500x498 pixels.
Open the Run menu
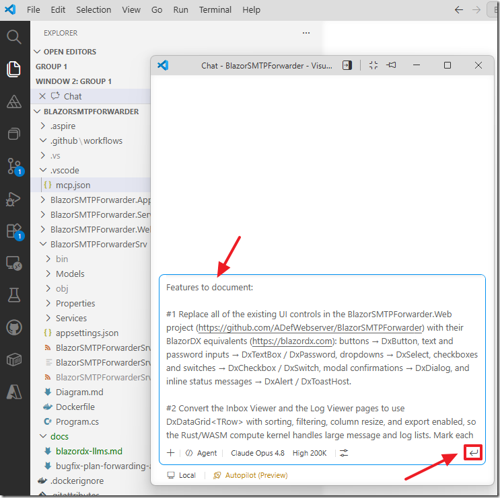(180, 10)
